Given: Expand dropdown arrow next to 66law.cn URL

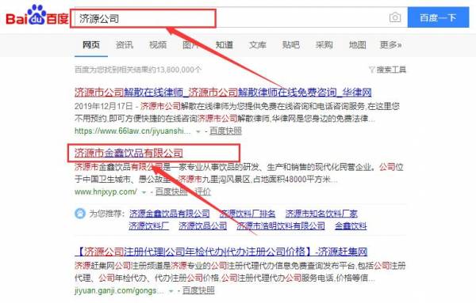Looking at the screenshot, I should 198,131.
